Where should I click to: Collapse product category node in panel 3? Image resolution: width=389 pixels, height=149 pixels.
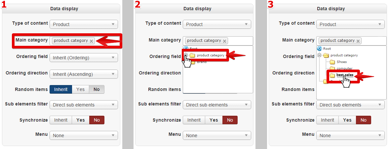coord(319,55)
